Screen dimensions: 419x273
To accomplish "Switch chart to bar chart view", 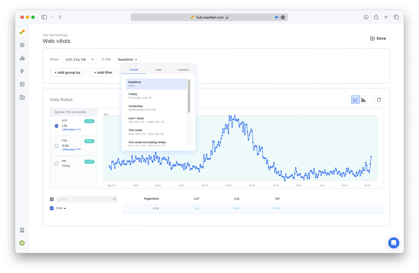I will [363, 100].
